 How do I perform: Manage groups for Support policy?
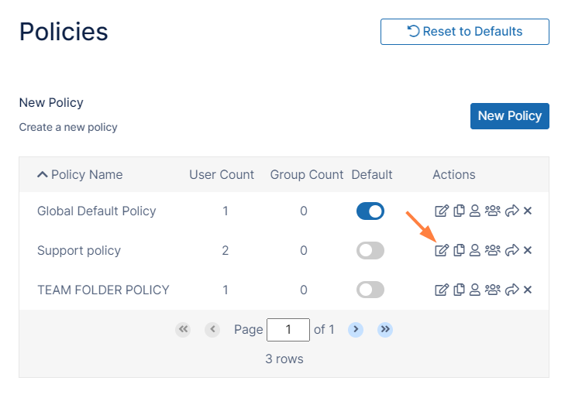pos(492,250)
